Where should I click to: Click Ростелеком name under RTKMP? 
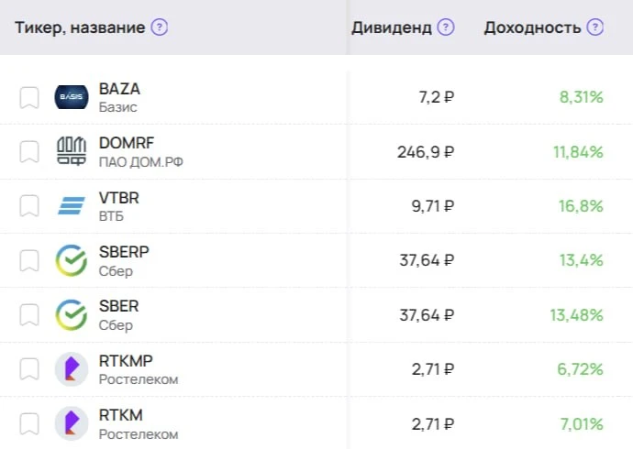[139, 379]
